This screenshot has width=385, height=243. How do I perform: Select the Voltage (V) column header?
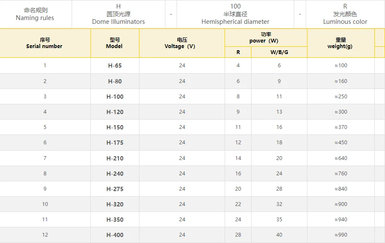pos(182,43)
